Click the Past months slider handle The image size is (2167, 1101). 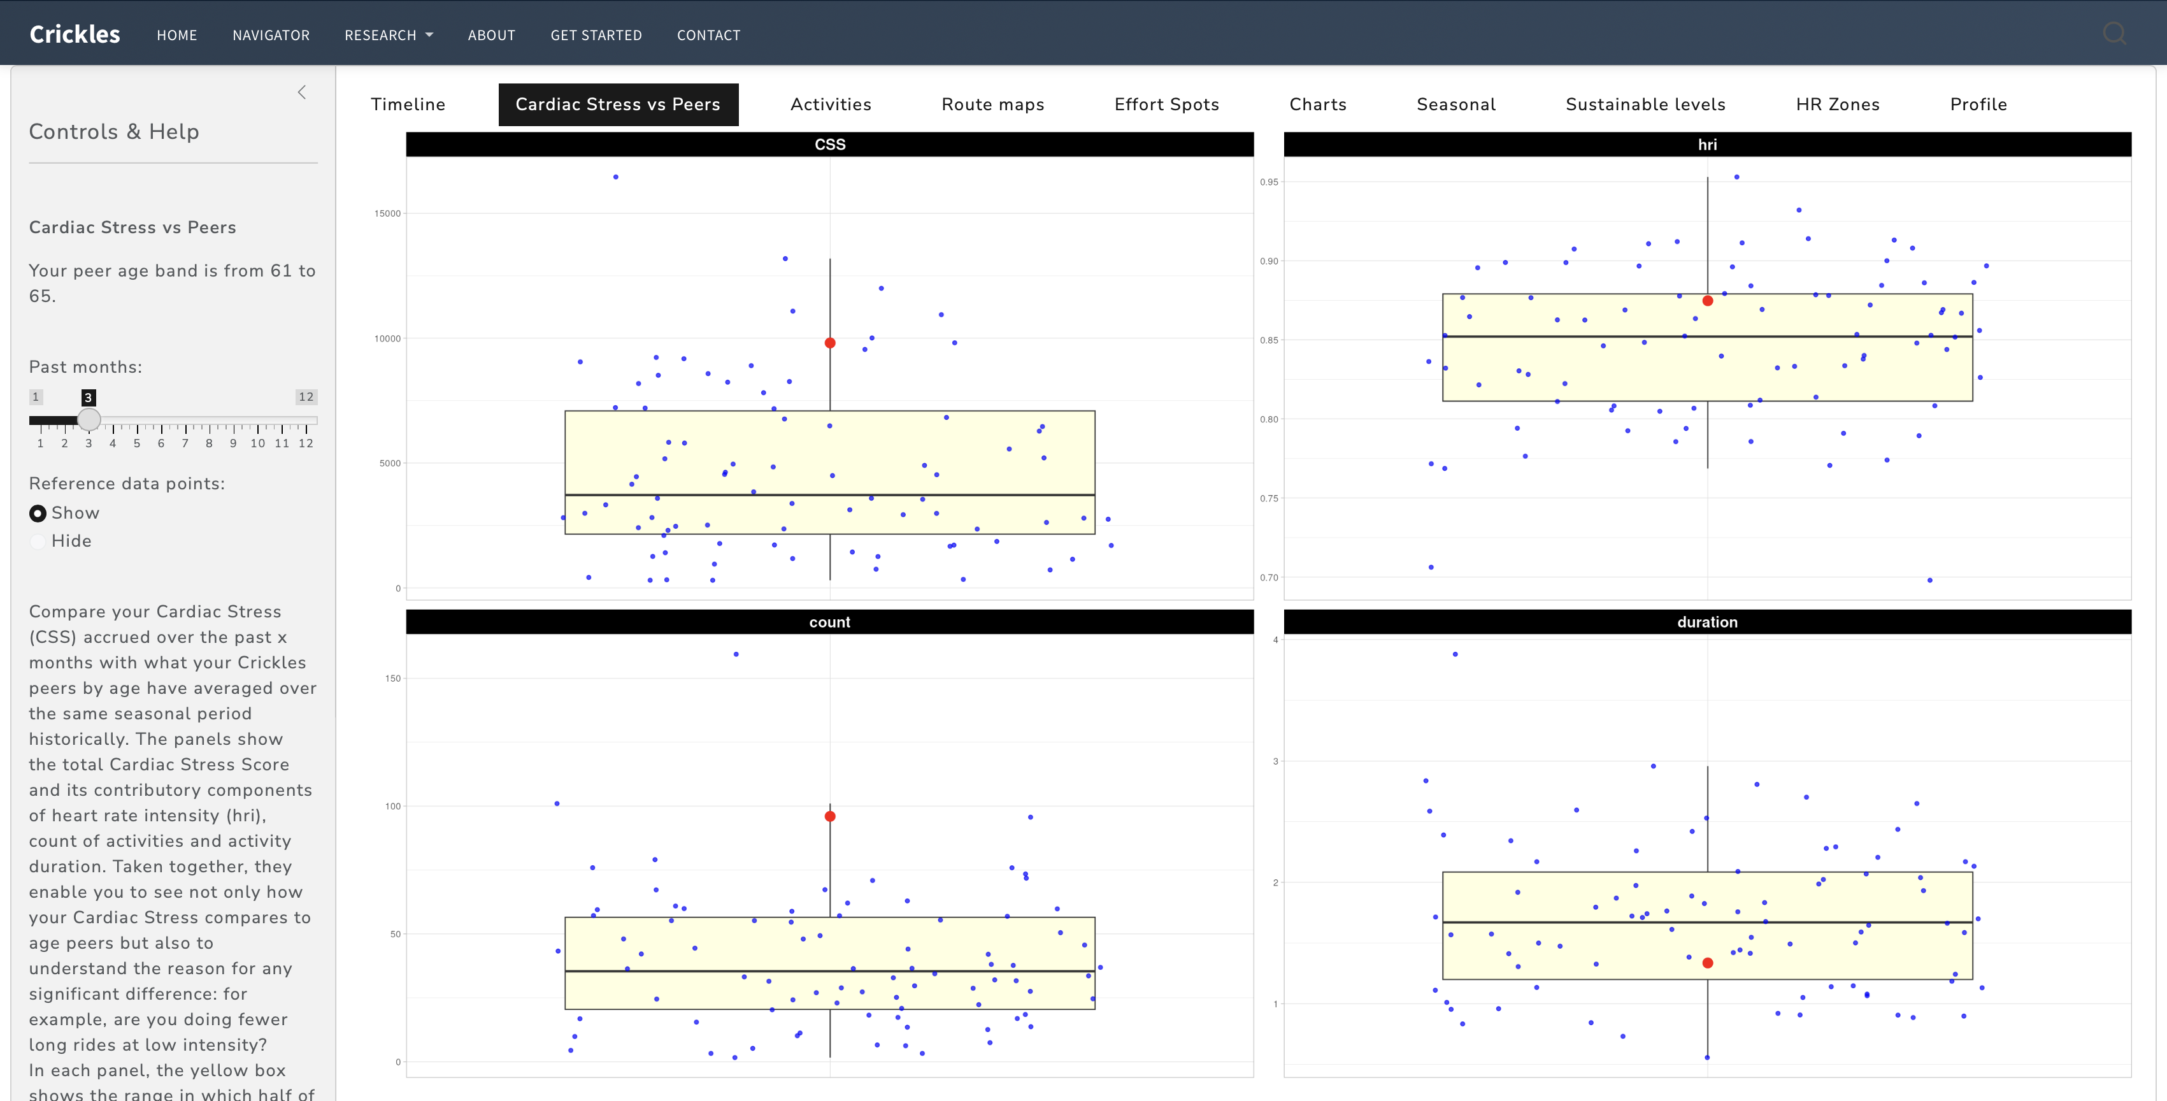[89, 419]
